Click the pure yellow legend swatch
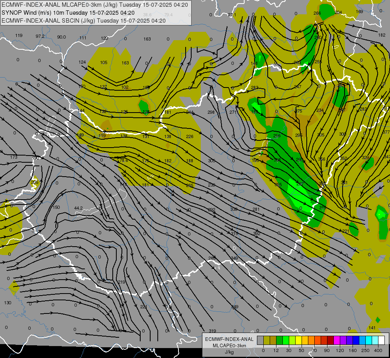This screenshot has height=358, width=390. pos(299,340)
